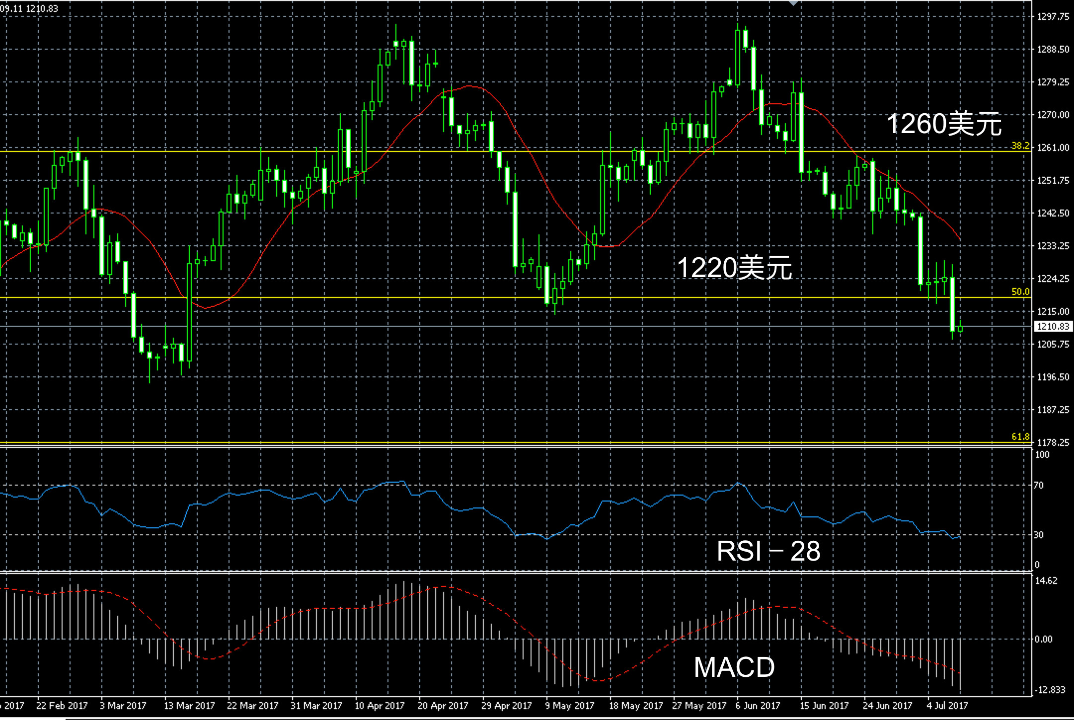
Task: Click the 1270.00 price axis label
Action: (1053, 115)
